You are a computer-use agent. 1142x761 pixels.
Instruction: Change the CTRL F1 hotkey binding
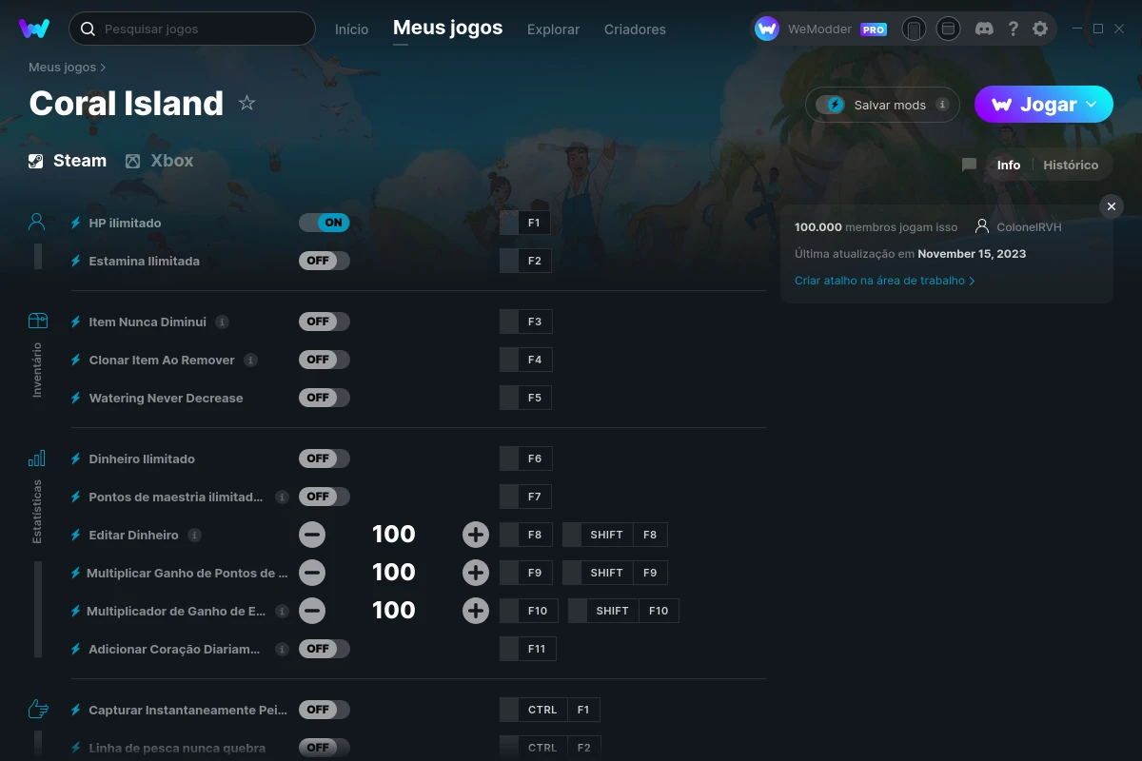click(x=550, y=710)
